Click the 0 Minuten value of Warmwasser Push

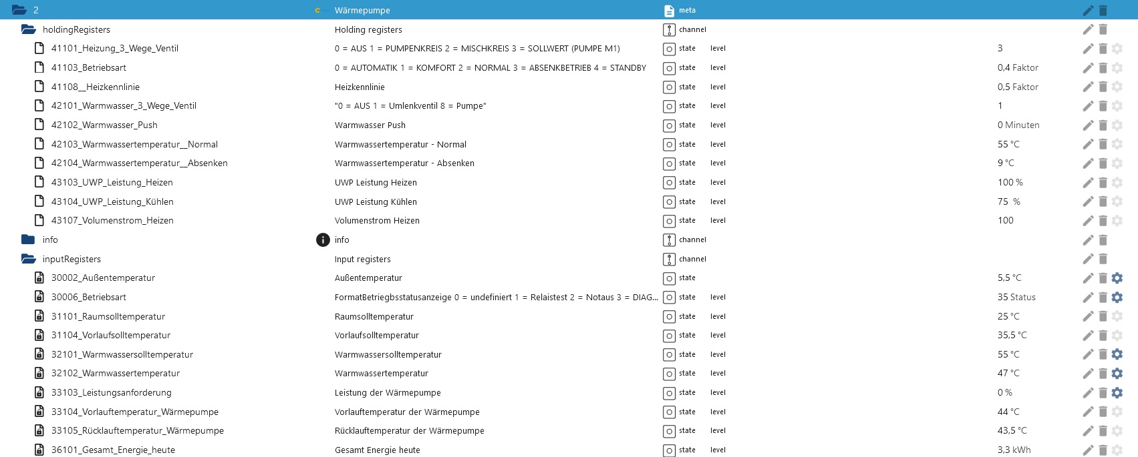pyautogui.click(x=1018, y=125)
